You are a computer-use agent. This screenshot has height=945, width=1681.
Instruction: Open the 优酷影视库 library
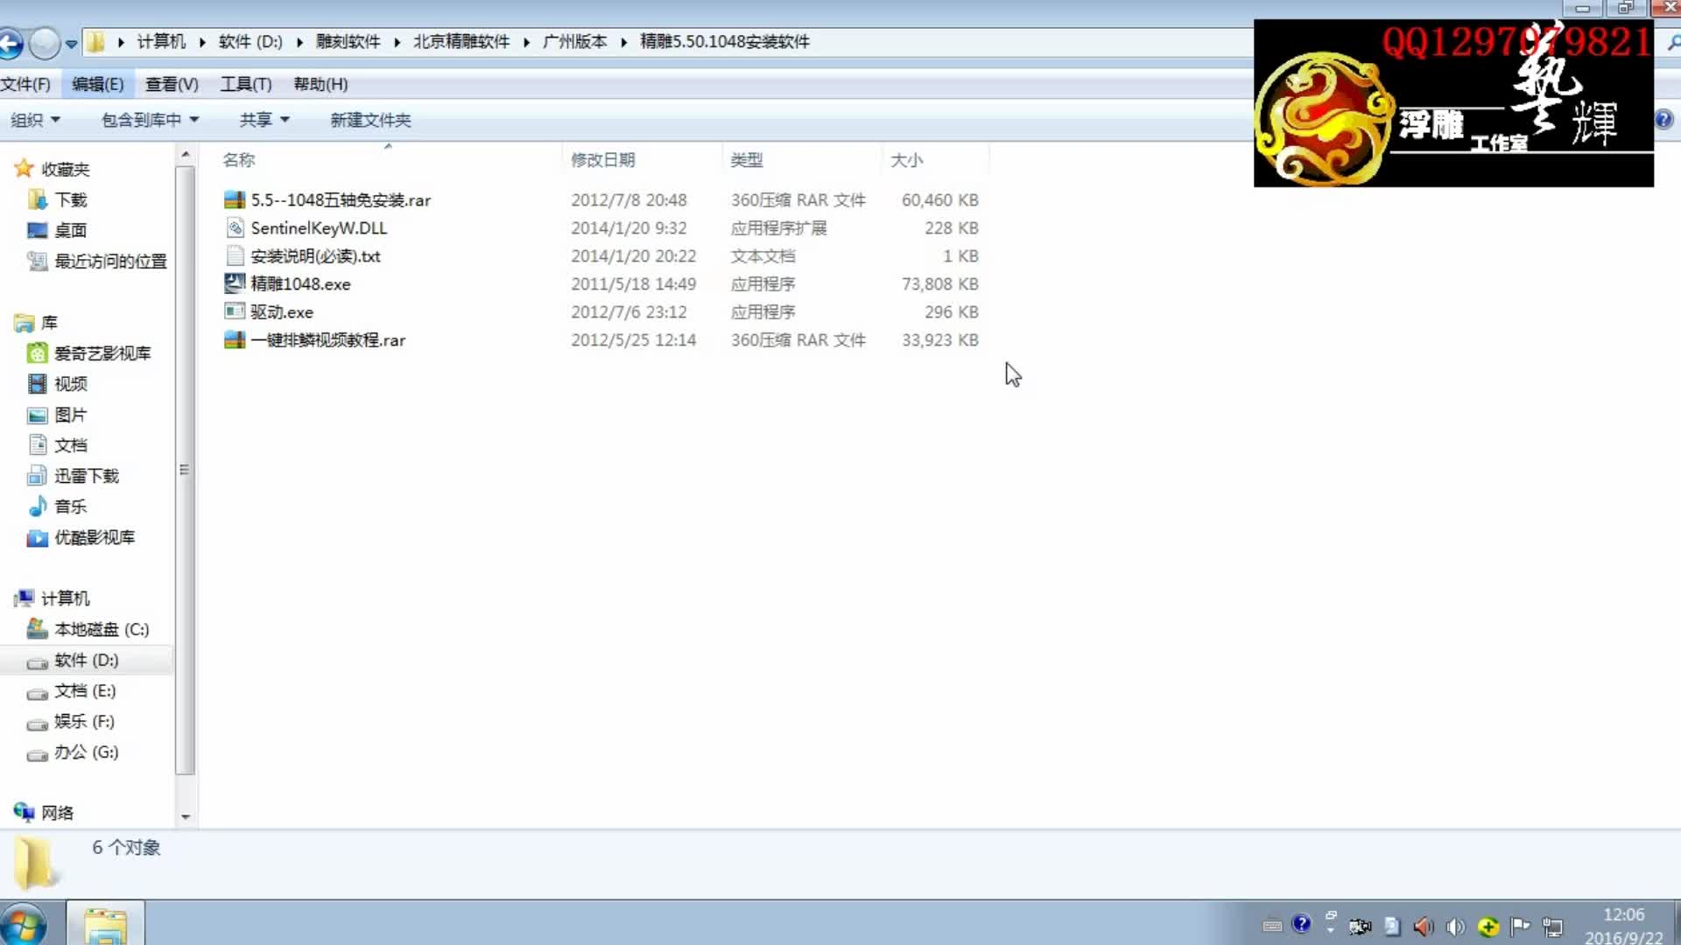click(81, 537)
